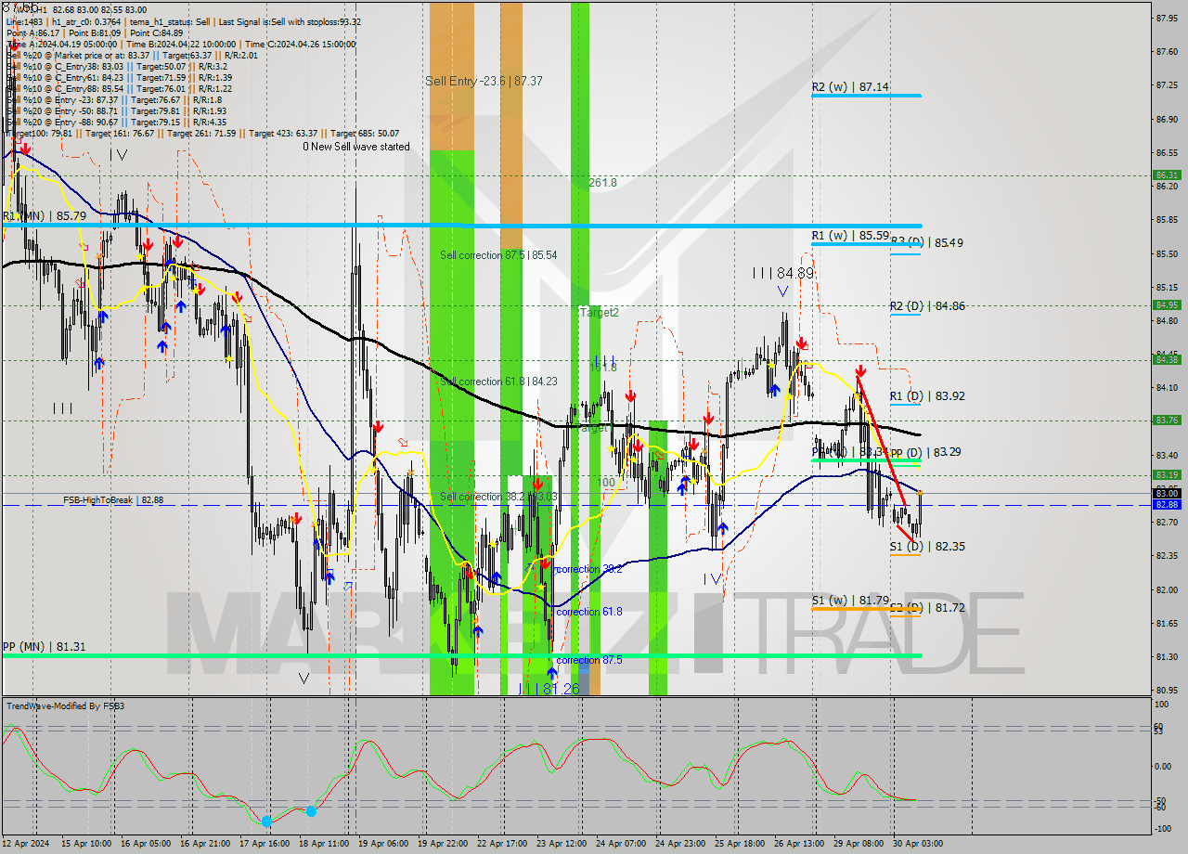
Task: Click the '19 Apr 22:00' time axis label
Action: pyautogui.click(x=444, y=844)
